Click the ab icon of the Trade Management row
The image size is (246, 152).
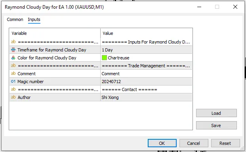click(x=13, y=65)
